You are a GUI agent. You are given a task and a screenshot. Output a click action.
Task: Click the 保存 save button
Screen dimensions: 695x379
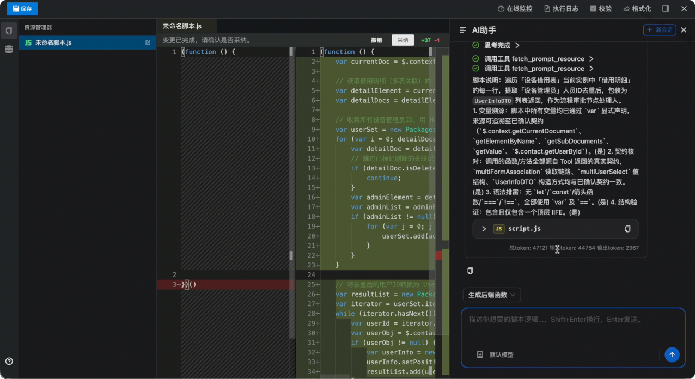[22, 9]
